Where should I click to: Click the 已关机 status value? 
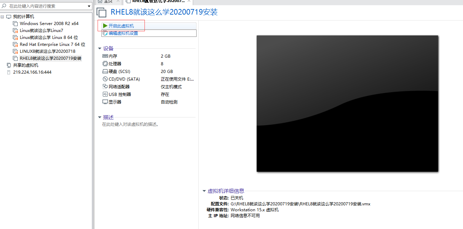pos(237,198)
